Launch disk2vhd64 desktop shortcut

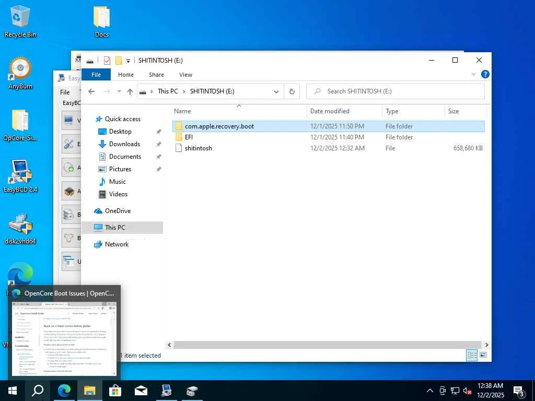[20, 229]
